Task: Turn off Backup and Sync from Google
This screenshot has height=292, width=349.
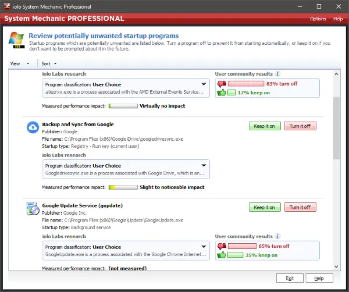Action: (300, 126)
